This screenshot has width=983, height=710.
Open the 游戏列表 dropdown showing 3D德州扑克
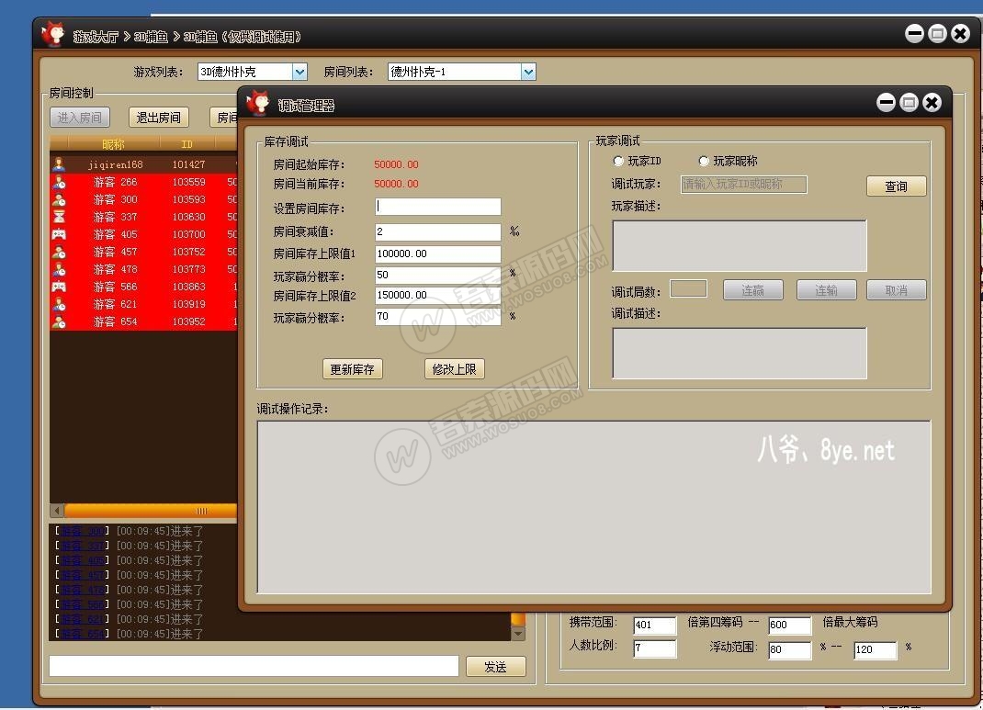coord(301,71)
